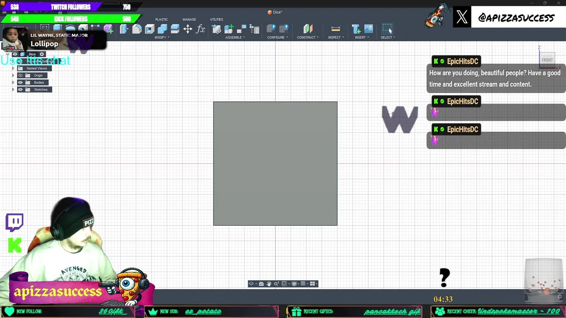Image resolution: width=566 pixels, height=318 pixels.
Task: Click the Joint icon in Assemble
Action: coord(241,29)
